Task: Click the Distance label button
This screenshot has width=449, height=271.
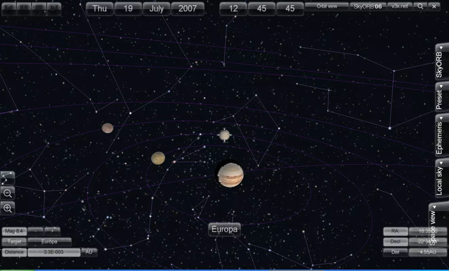Action: coord(14,252)
